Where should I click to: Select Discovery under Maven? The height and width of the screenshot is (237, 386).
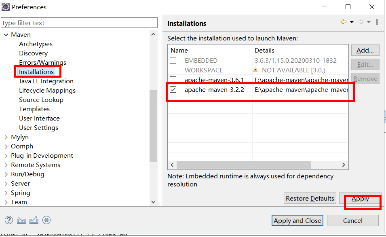tap(33, 53)
